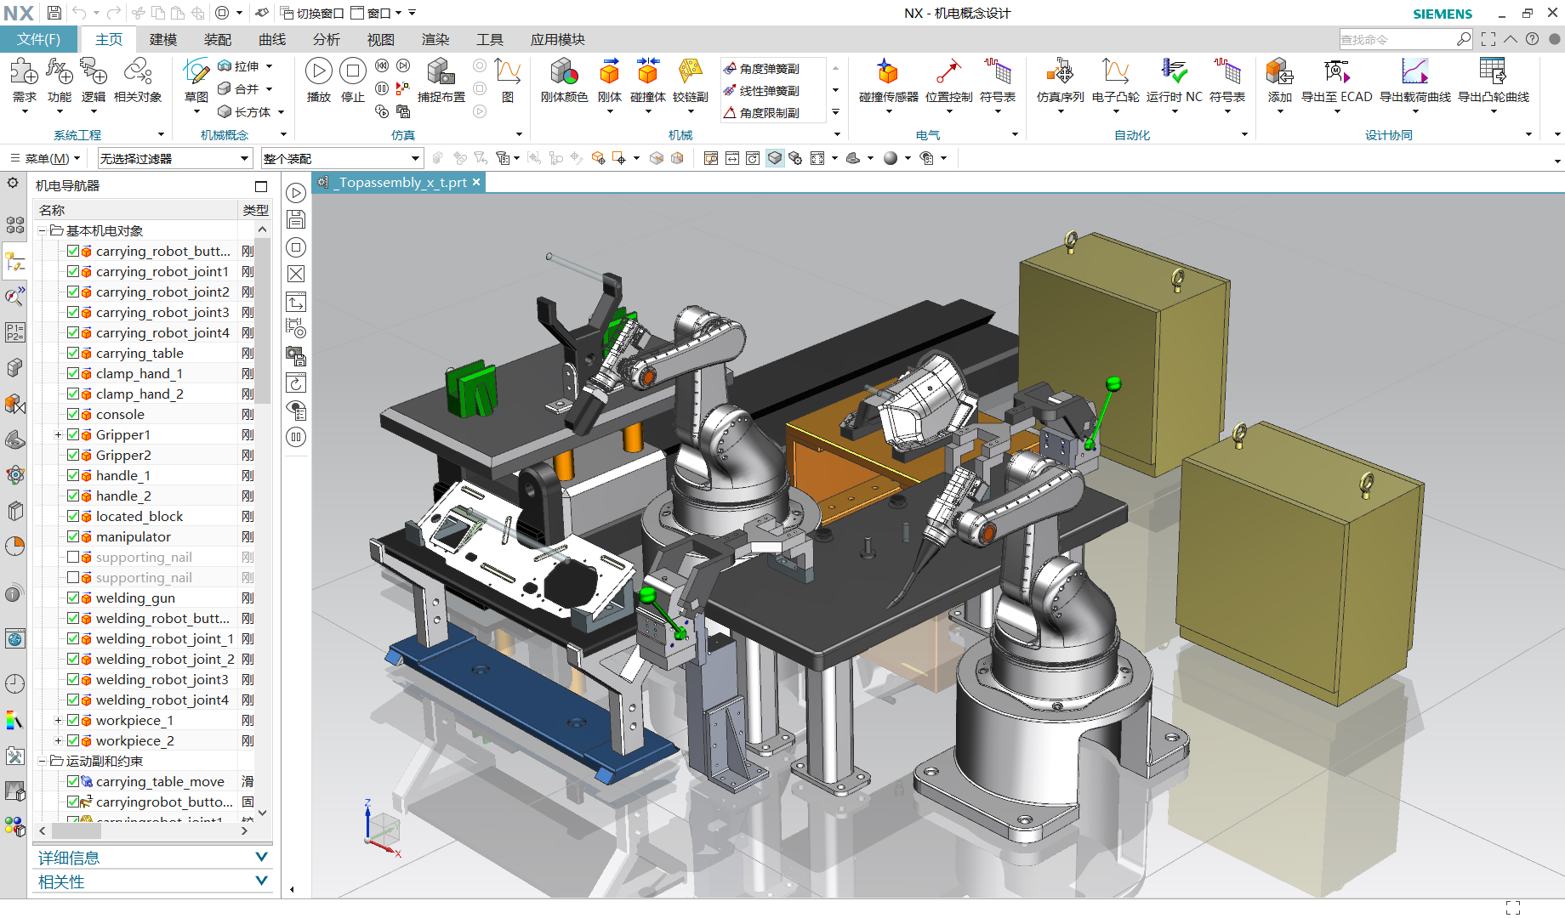Uncheck the clamp_hand_1 checkbox
The height and width of the screenshot is (918, 1565).
[73, 373]
